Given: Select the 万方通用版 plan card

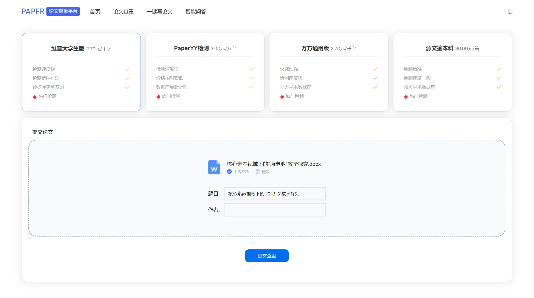Looking at the screenshot, I should (x=329, y=72).
